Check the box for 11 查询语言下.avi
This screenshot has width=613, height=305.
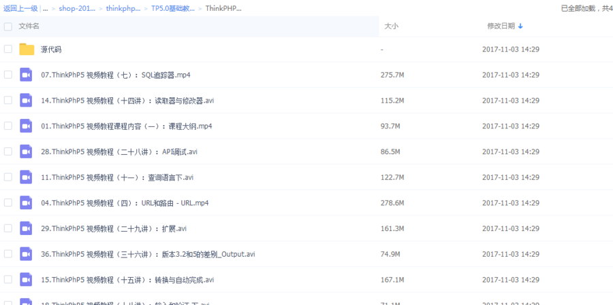(x=7, y=177)
